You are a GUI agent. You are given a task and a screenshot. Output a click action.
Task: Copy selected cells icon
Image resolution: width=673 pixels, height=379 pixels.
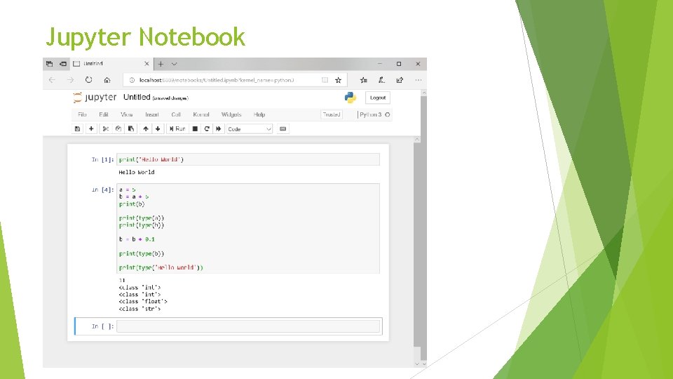118,129
